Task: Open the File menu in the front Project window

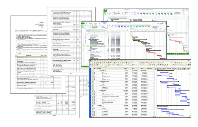Action: pyautogui.click(x=92, y=61)
